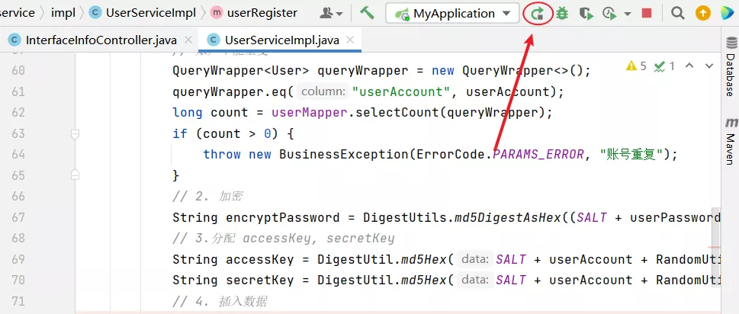This screenshot has height=314, width=739.
Task: Click the comment // 2. 加密
Action: click(207, 197)
